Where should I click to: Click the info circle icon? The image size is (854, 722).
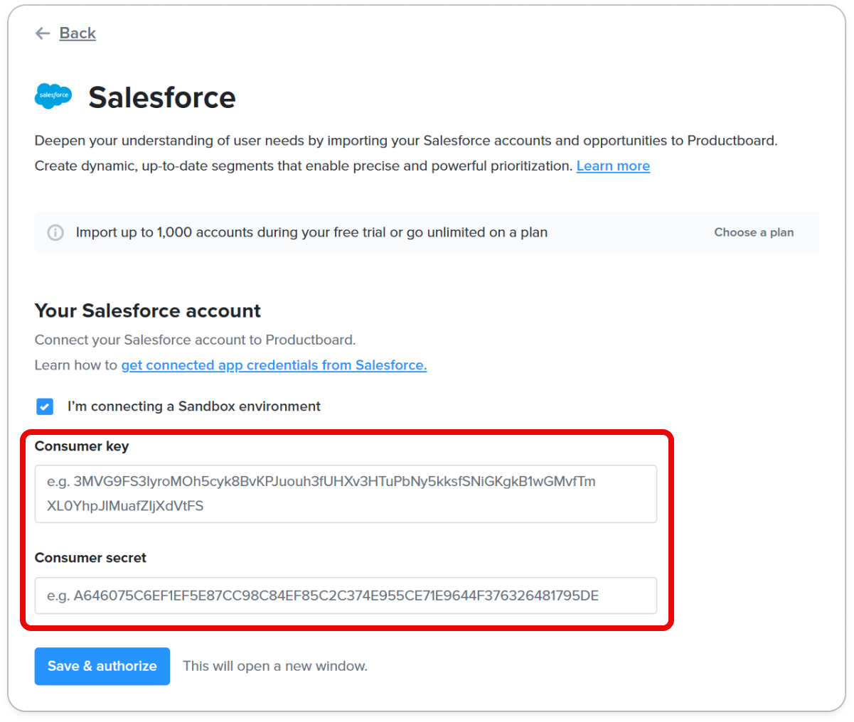pyautogui.click(x=55, y=232)
